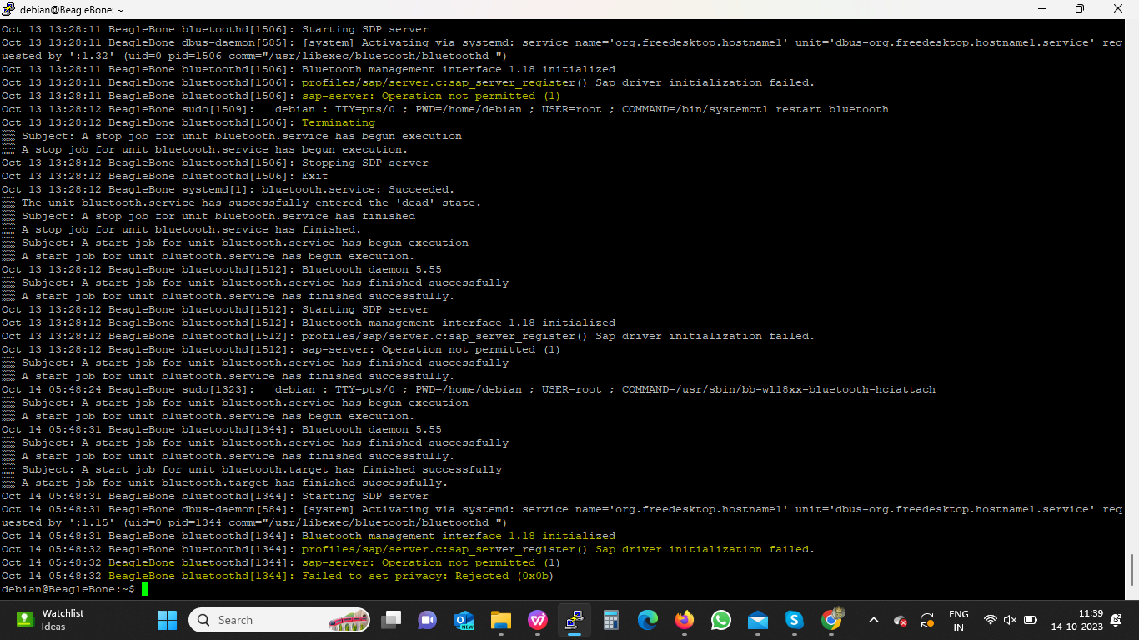Open the Wi-Fi network tray icon
The width and height of the screenshot is (1139, 640).
pyautogui.click(x=991, y=620)
